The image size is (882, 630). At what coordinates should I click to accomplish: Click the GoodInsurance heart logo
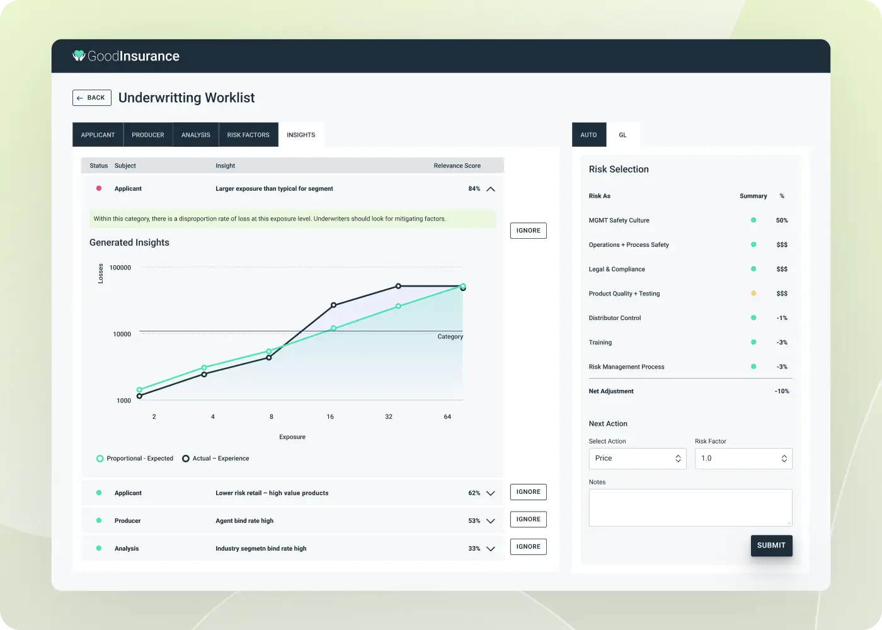[79, 56]
